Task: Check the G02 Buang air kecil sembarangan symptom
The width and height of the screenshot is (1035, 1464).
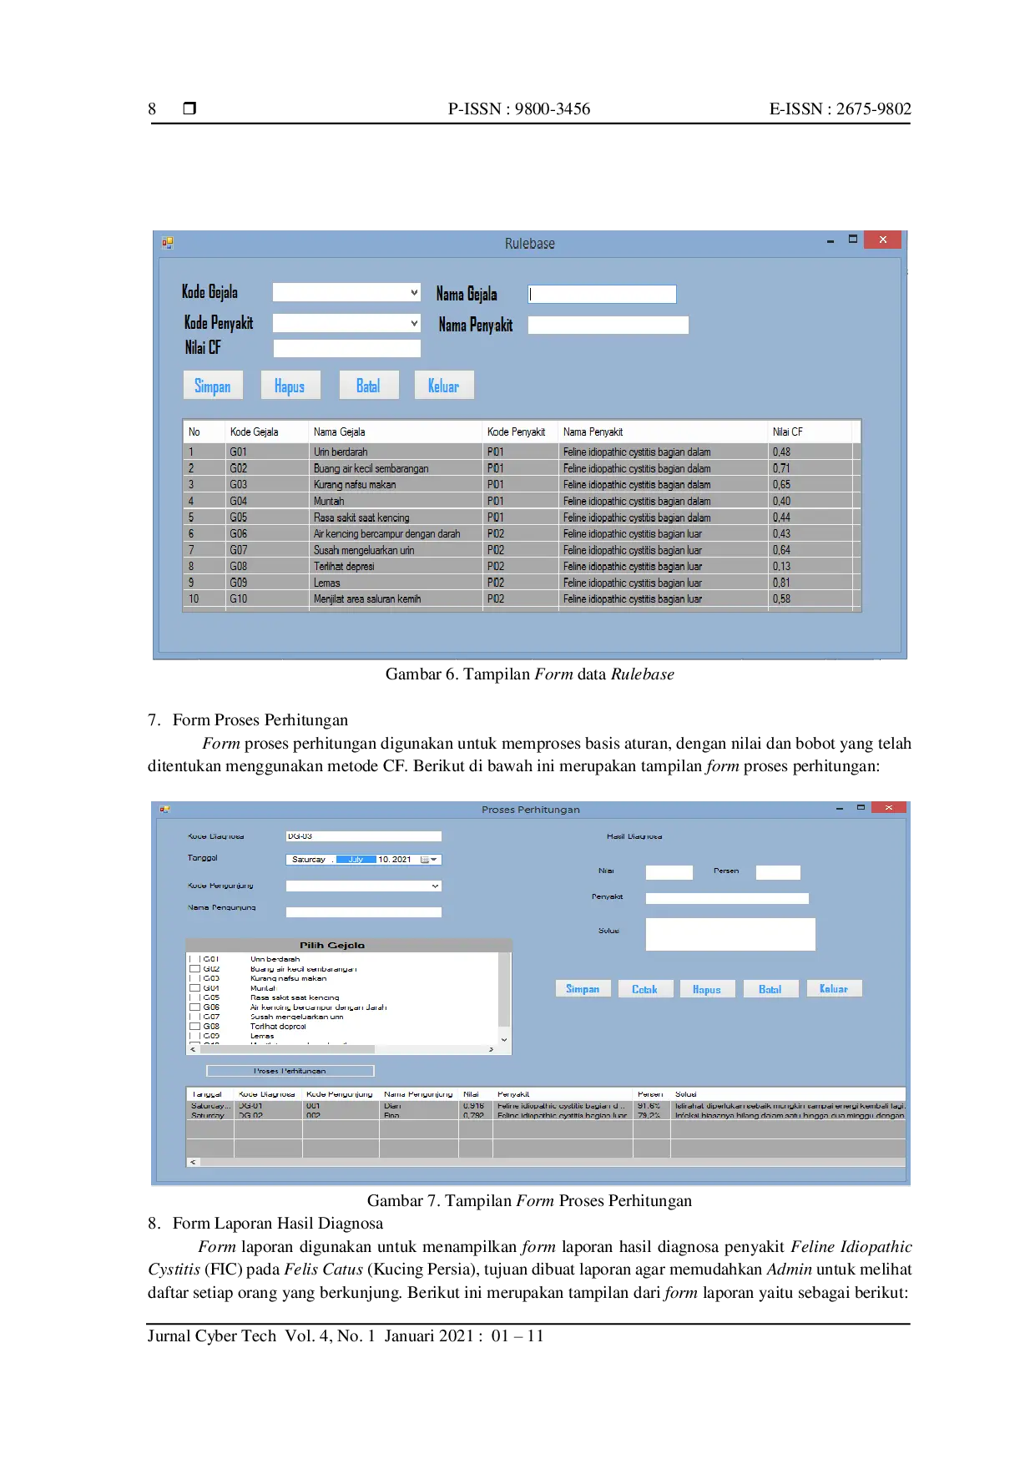Action: pos(194,969)
